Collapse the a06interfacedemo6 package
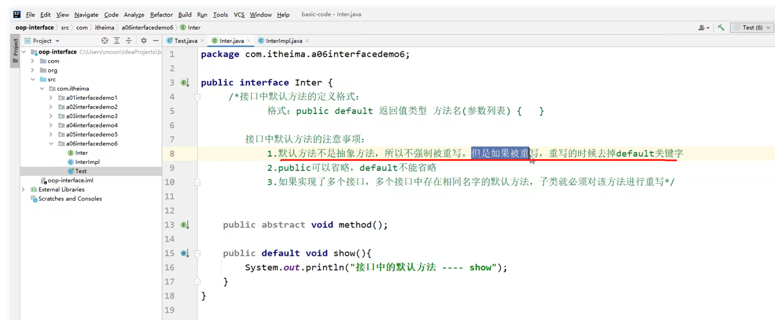 tap(51, 144)
